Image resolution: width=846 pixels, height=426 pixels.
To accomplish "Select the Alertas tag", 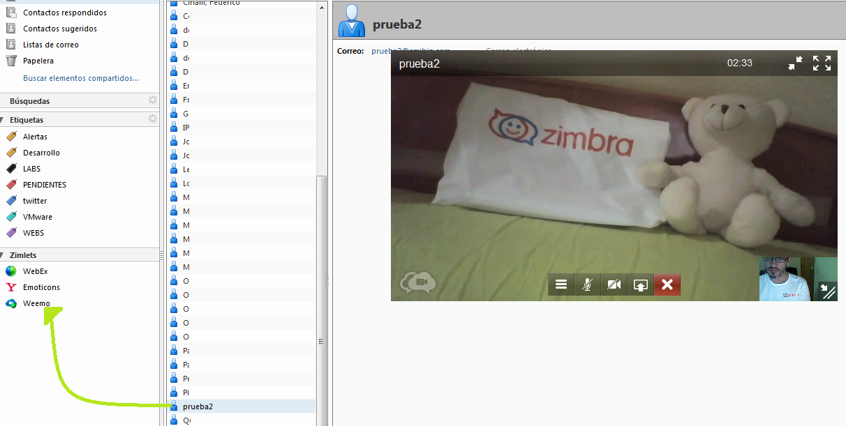I will tap(35, 137).
